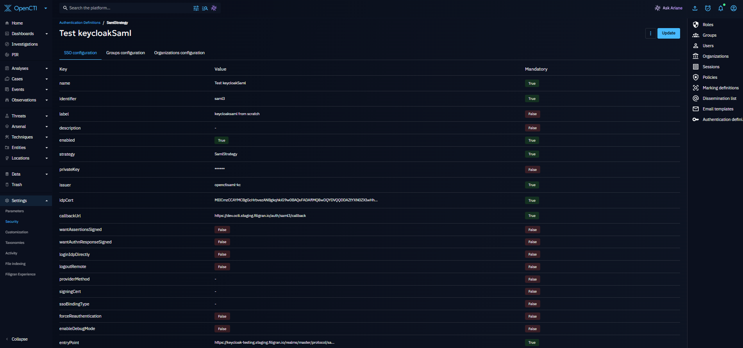Open Ask Ariane assistant
Viewport: 743px width, 348px height.
click(668, 8)
